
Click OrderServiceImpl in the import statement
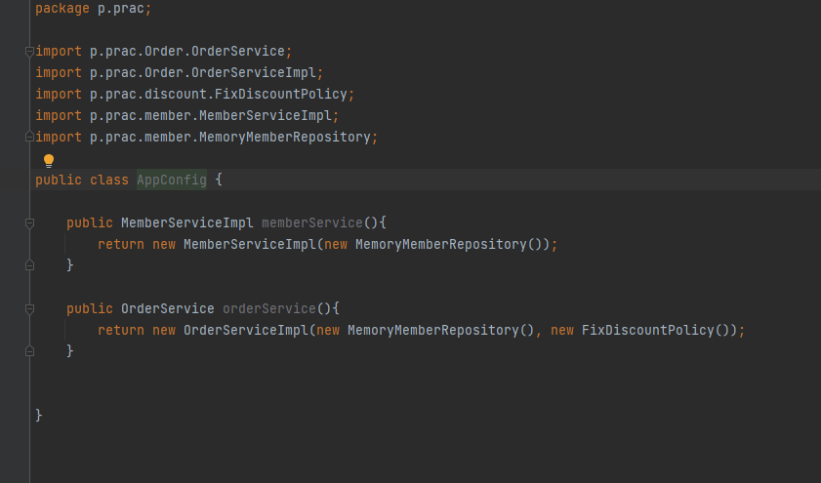[x=254, y=73]
